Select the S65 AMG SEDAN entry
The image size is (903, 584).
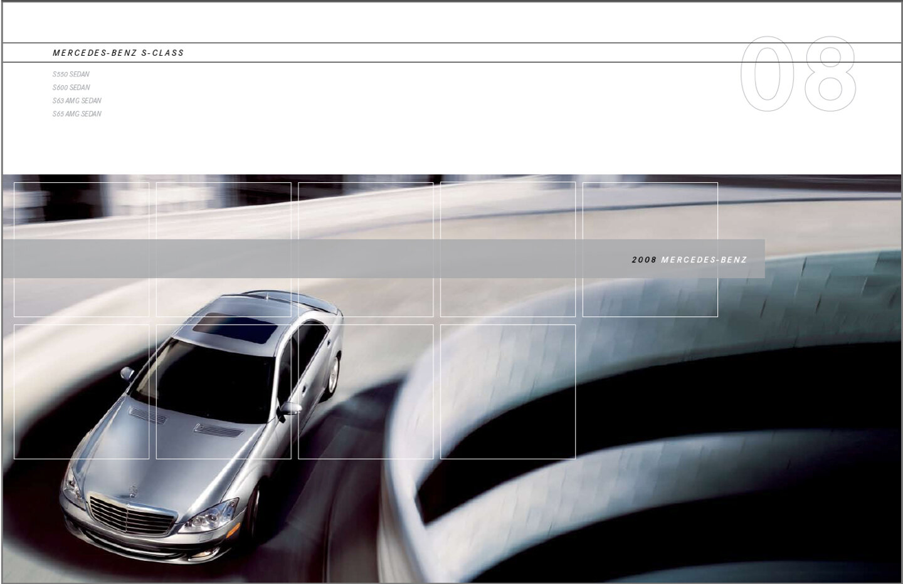77,113
